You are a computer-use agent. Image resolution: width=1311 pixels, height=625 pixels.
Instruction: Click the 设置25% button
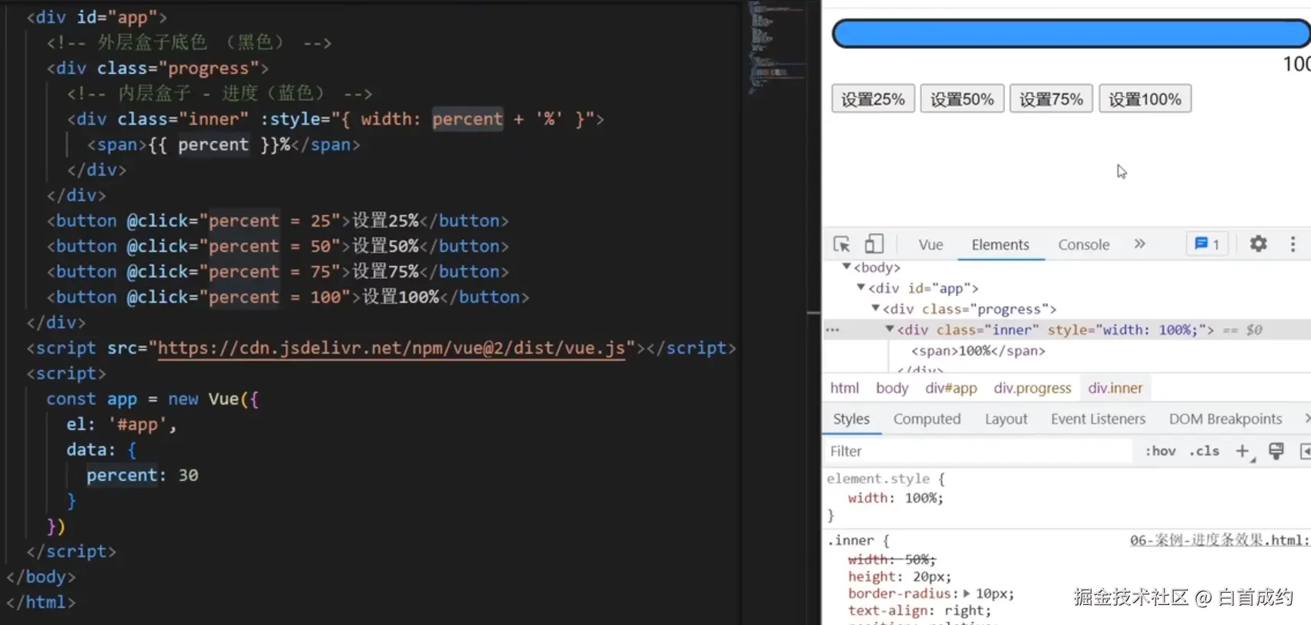[873, 99]
